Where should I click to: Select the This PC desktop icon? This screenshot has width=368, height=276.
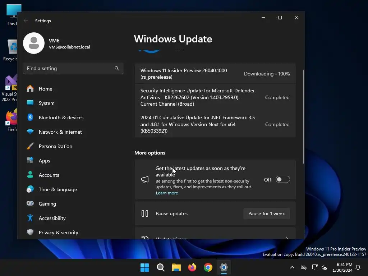coord(12,14)
